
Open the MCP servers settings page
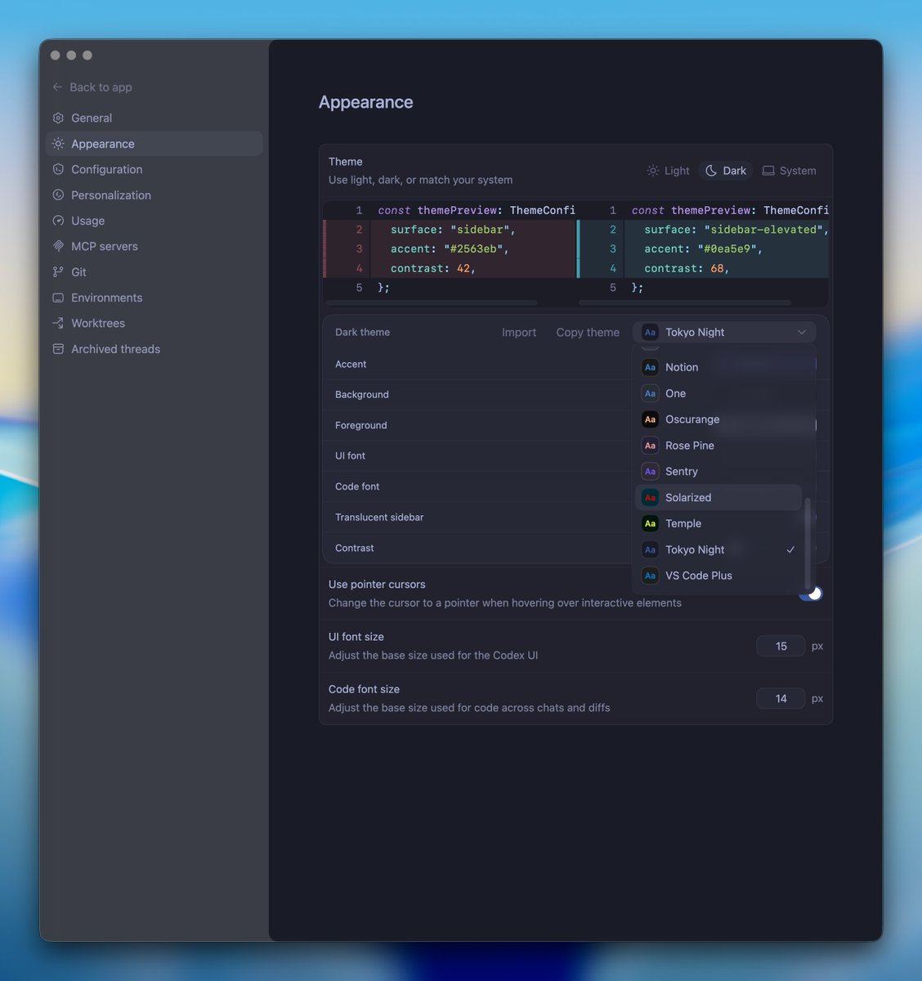click(154, 246)
